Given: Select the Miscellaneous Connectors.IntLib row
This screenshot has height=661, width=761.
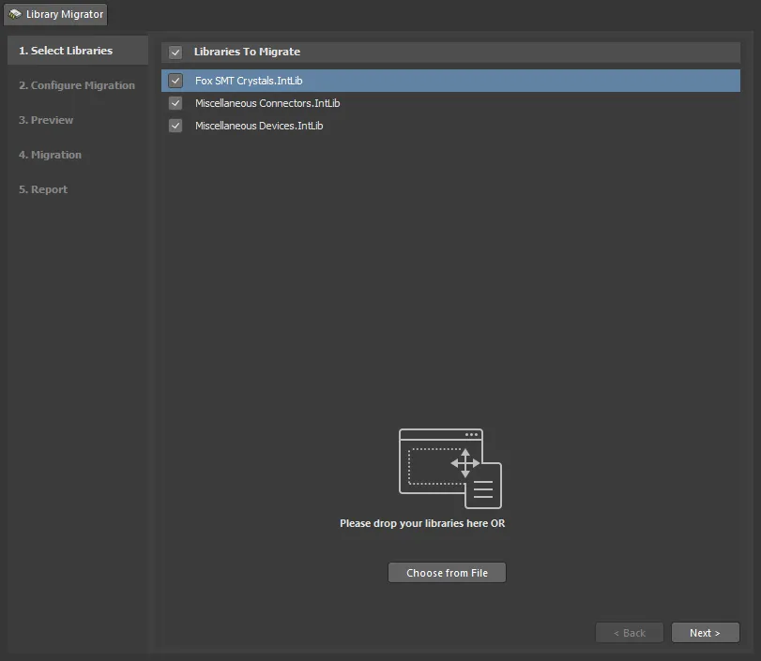Looking at the screenshot, I should coord(450,103).
